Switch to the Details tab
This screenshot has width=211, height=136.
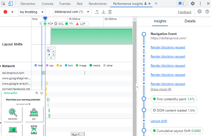tap(190, 21)
